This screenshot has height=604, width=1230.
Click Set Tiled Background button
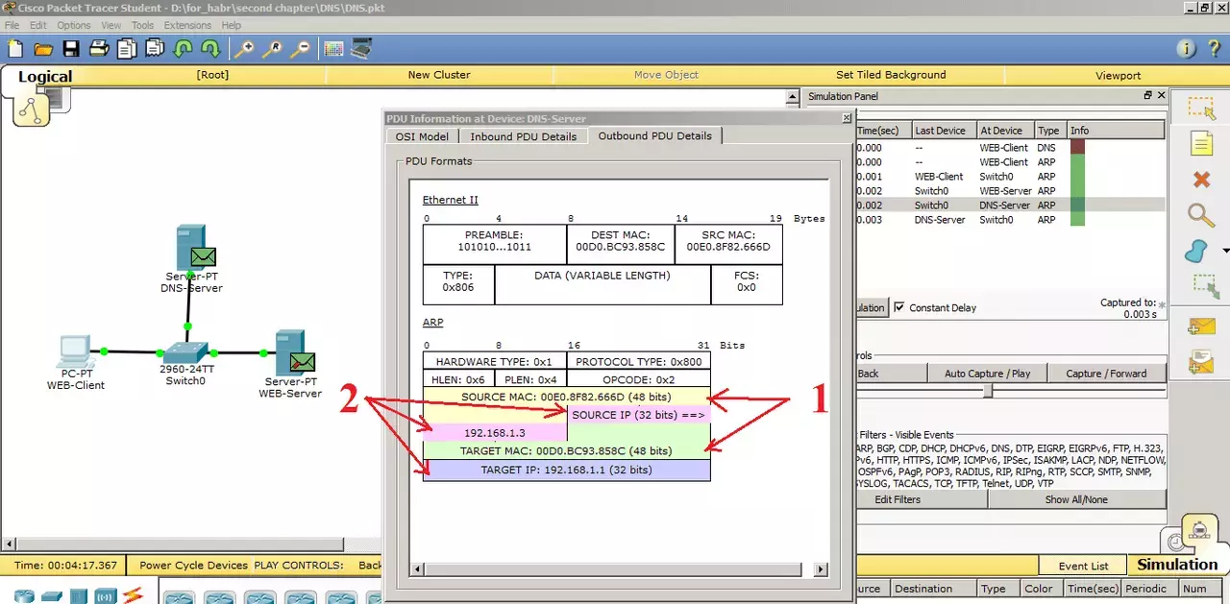pyautogui.click(x=891, y=75)
